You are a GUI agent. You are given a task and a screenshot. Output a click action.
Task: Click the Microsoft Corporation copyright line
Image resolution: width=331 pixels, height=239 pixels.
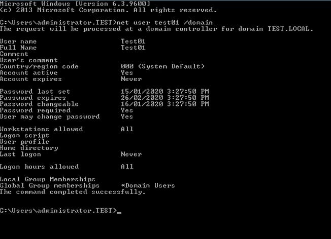pos(108,10)
